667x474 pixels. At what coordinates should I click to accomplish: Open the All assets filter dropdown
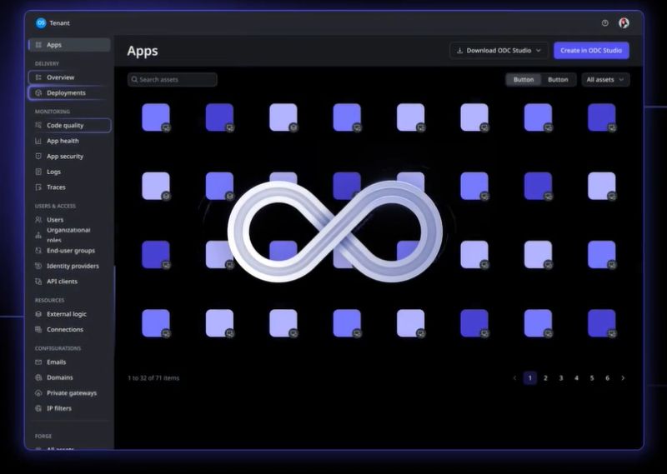[605, 80]
